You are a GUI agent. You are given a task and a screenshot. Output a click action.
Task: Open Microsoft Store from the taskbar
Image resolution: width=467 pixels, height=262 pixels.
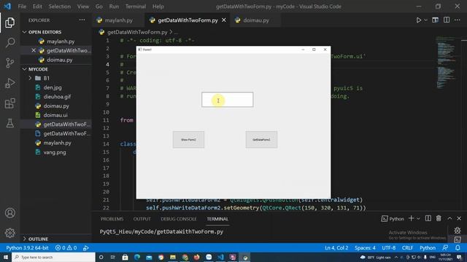(x=125, y=257)
